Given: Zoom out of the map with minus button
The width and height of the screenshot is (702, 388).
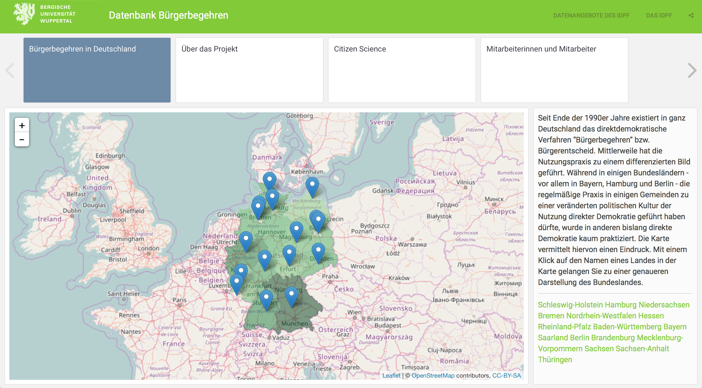Looking at the screenshot, I should pyautogui.click(x=22, y=139).
